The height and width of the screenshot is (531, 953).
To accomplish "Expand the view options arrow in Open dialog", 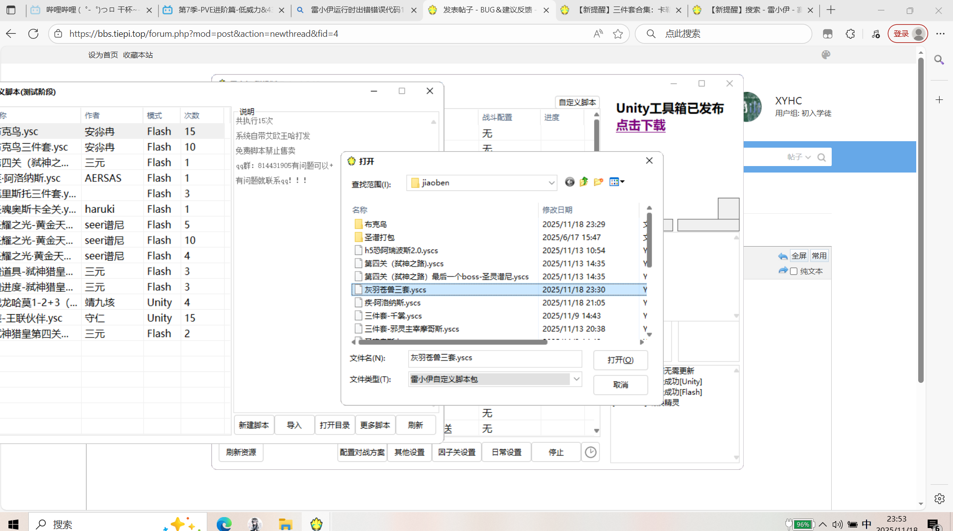I will (622, 182).
